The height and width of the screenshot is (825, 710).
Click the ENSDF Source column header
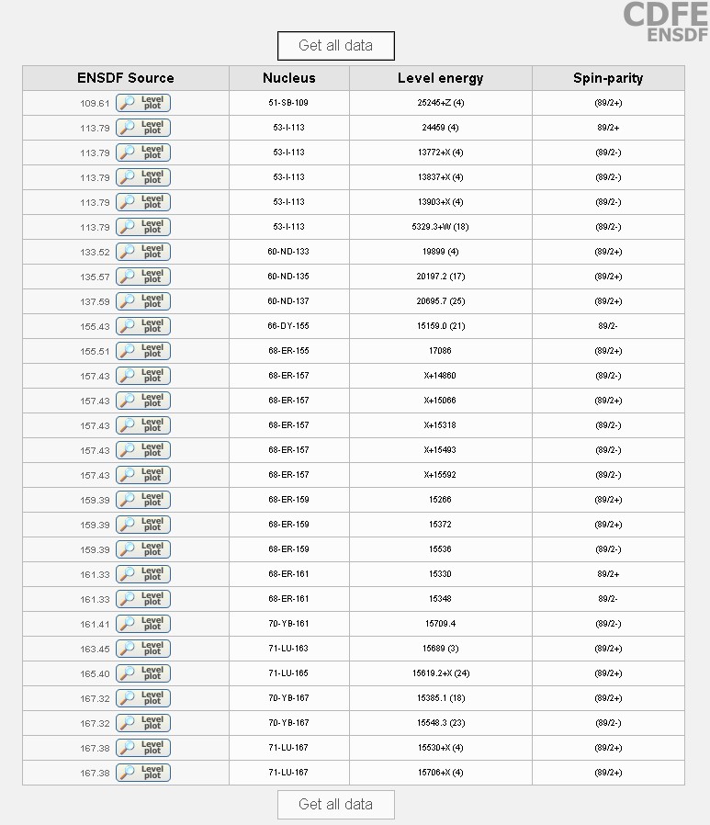(x=126, y=78)
